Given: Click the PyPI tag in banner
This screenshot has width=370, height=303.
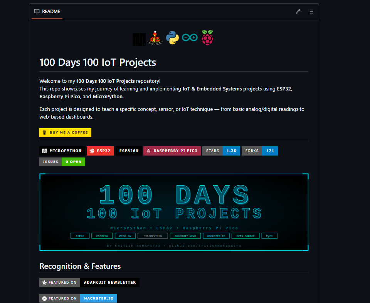Looking at the screenshot, I should coord(269,236).
